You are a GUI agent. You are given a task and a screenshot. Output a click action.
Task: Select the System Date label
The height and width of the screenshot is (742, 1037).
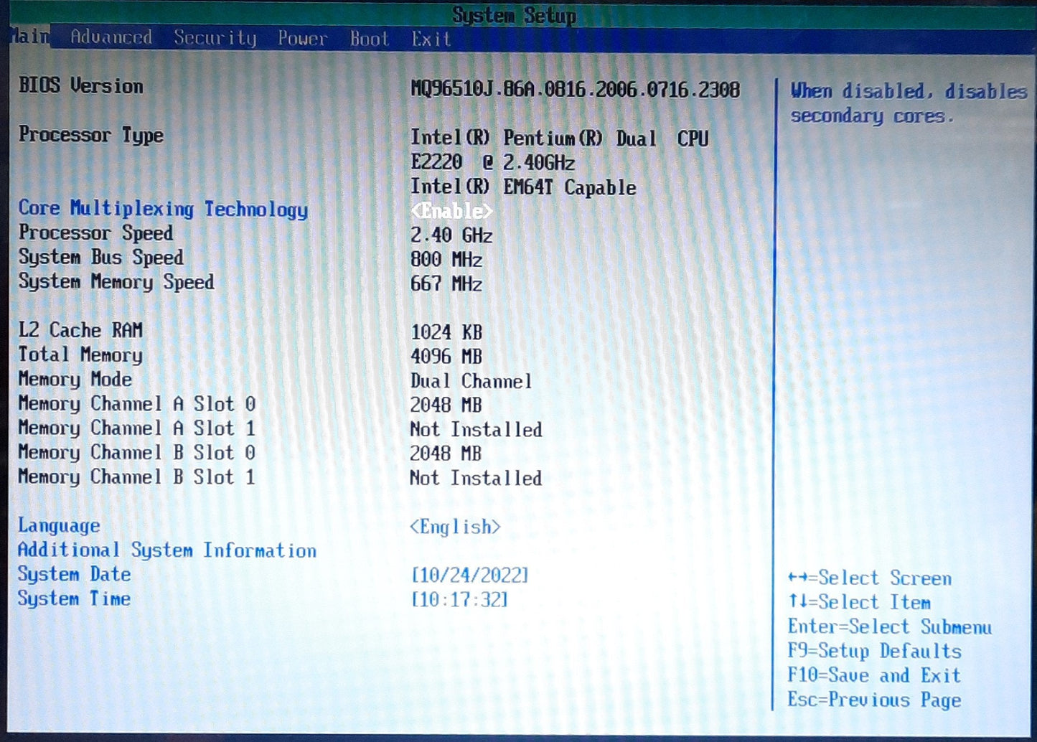point(74,575)
